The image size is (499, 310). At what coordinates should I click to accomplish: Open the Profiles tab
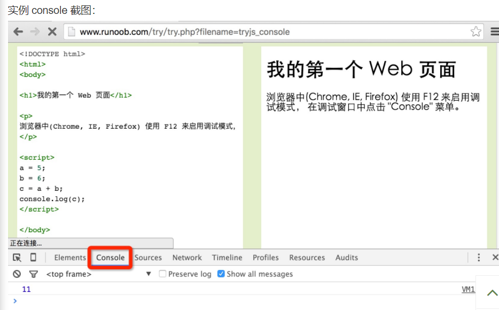[x=266, y=258]
